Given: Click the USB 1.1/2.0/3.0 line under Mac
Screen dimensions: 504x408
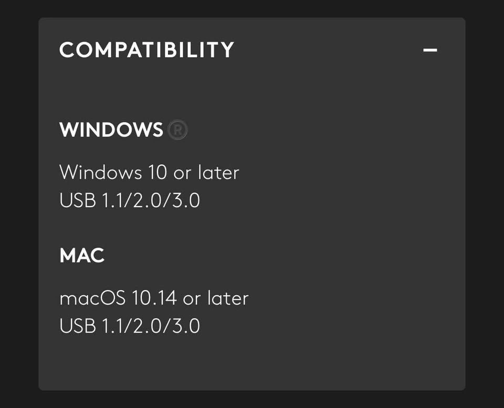Looking at the screenshot, I should point(130,326).
